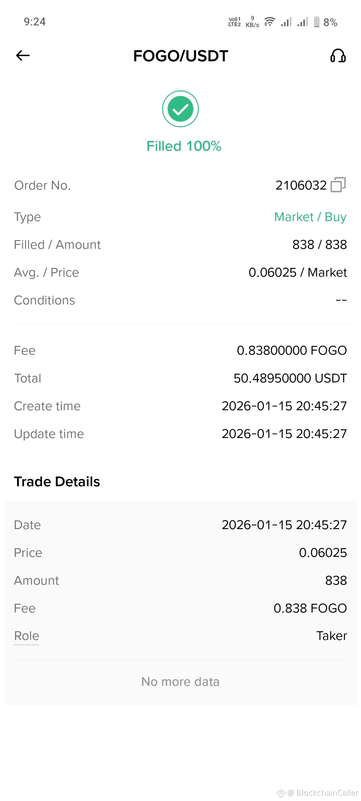The height and width of the screenshot is (801, 361).
Task: Tap the Taker role value
Action: (x=332, y=636)
